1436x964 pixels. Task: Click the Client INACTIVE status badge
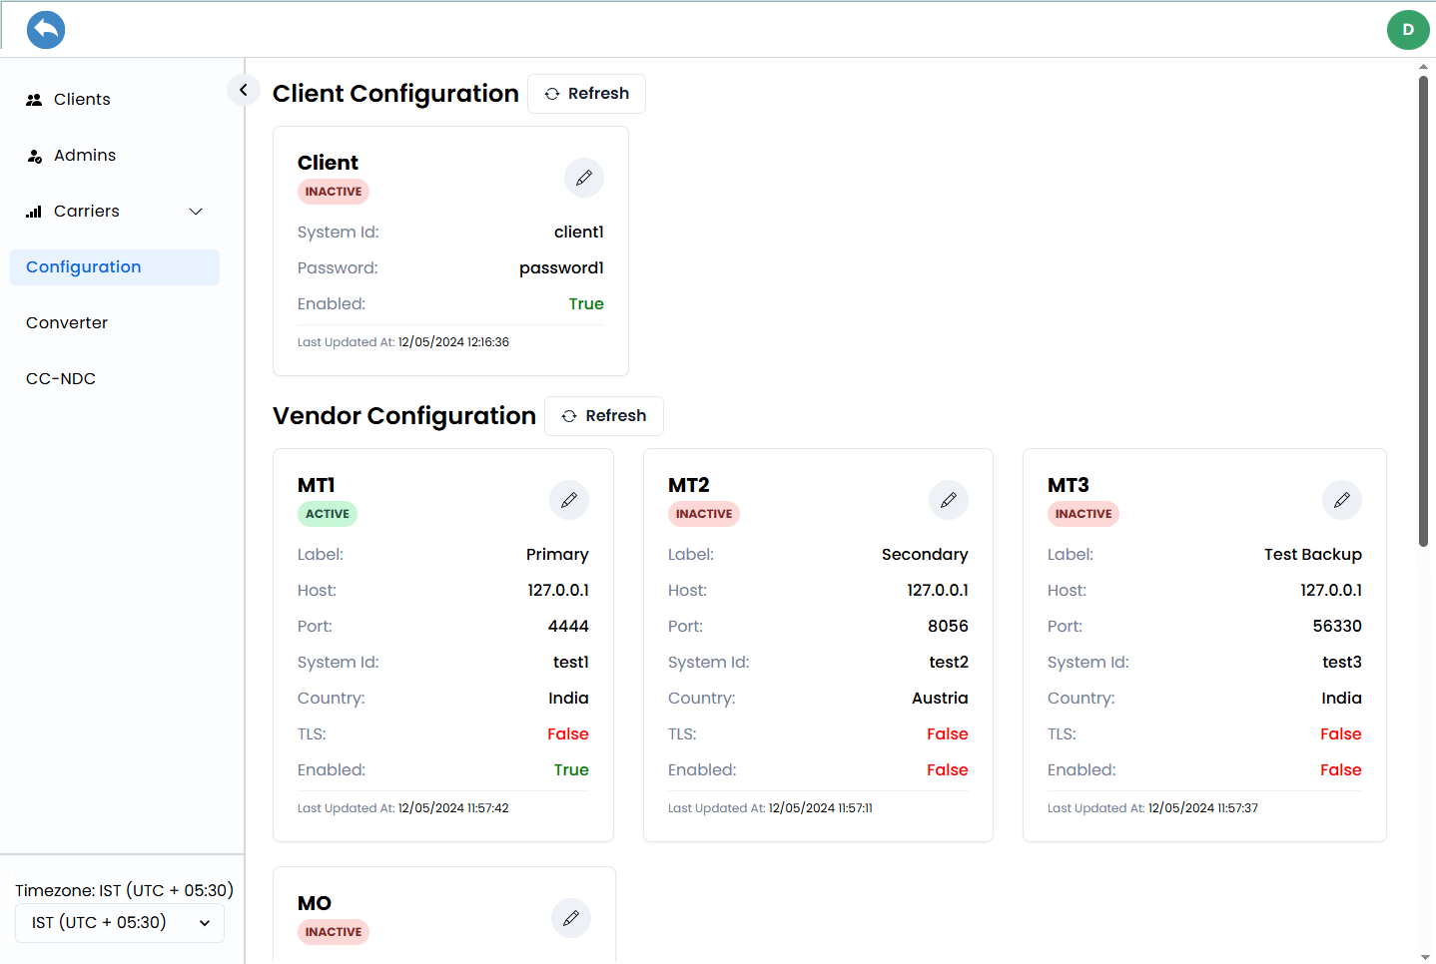(x=334, y=192)
